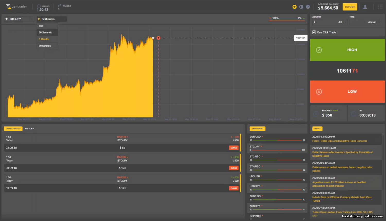Close the trade opened at 1061208
Screen dimensions: 386x221
click(234, 188)
